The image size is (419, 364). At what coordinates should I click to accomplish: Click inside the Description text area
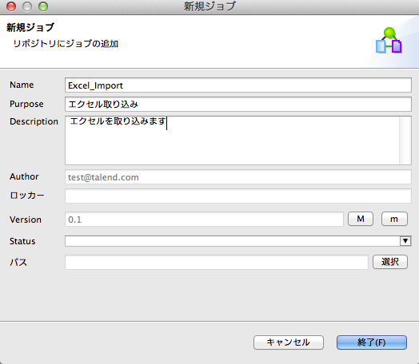[232, 140]
